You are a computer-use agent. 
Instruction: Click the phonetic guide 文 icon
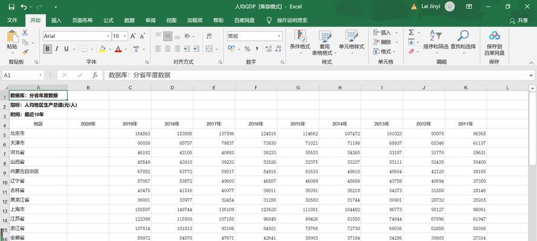pos(136,49)
